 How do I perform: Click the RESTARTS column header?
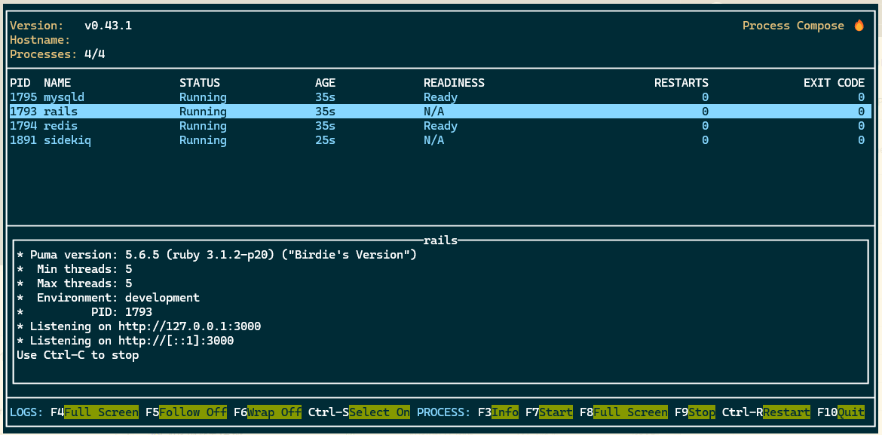[x=681, y=83]
